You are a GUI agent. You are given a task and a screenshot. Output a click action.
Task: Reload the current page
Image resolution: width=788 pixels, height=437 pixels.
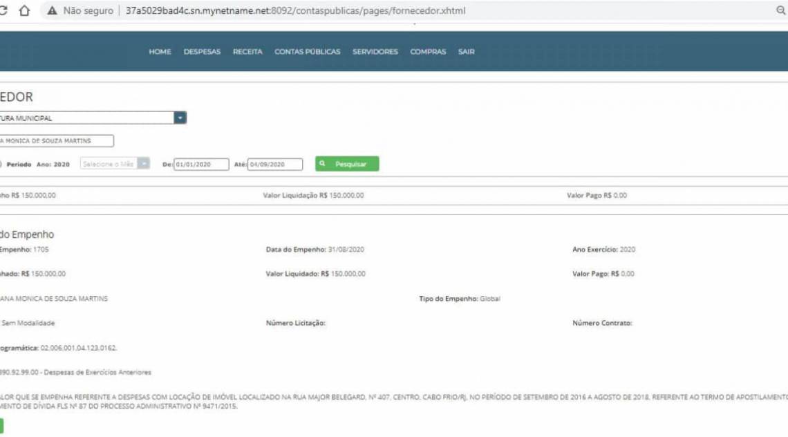pyautogui.click(x=3, y=10)
